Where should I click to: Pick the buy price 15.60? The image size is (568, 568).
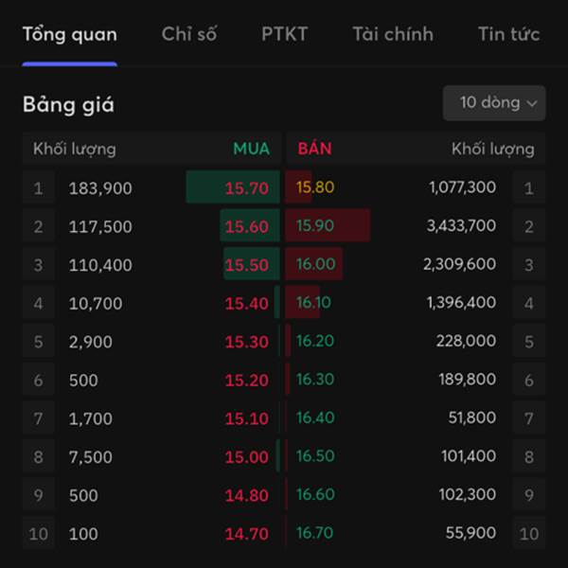(x=246, y=226)
